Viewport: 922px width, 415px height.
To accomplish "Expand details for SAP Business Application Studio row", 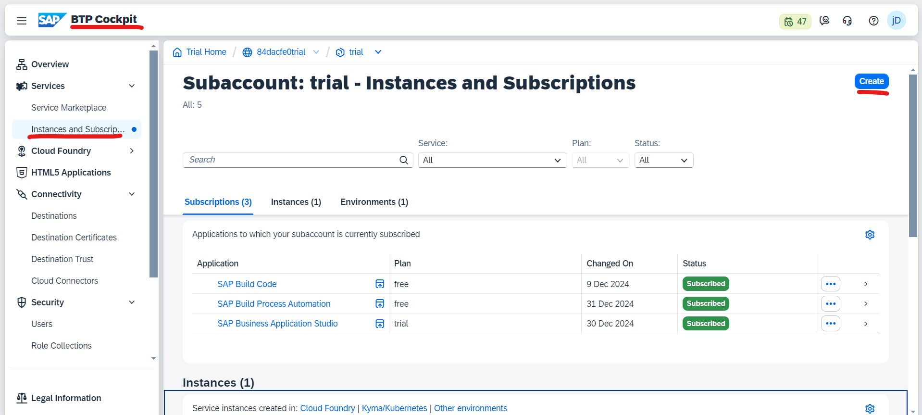I will point(865,324).
